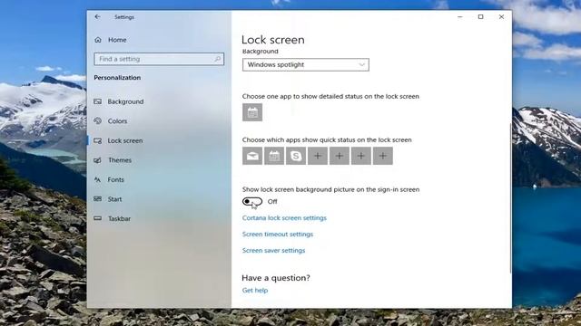Click the Start tiles icon
The width and height of the screenshot is (581, 326).
98,199
